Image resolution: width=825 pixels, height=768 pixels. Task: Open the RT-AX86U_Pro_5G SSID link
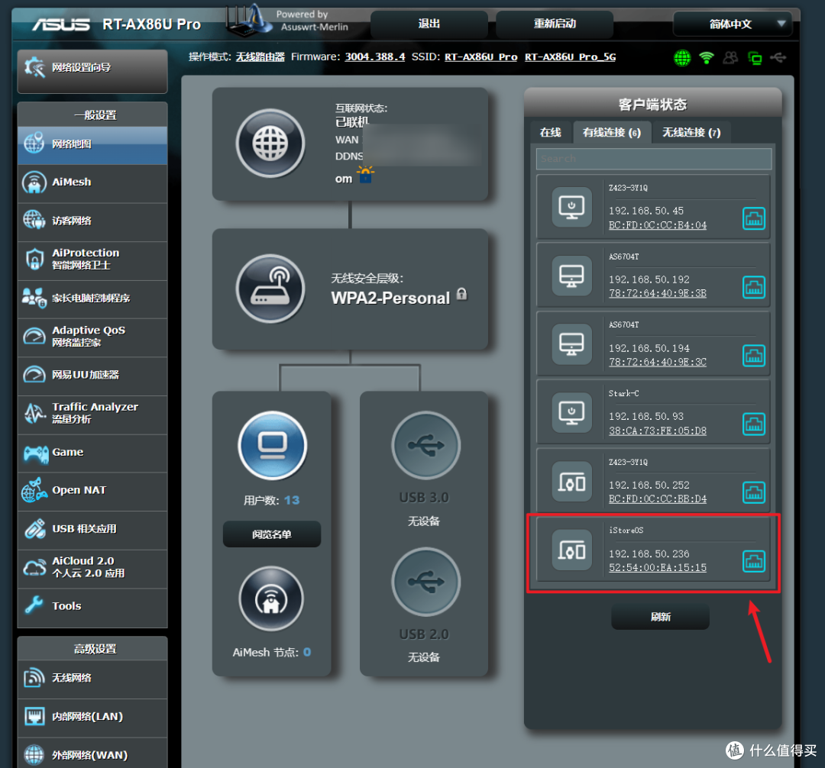coord(570,56)
